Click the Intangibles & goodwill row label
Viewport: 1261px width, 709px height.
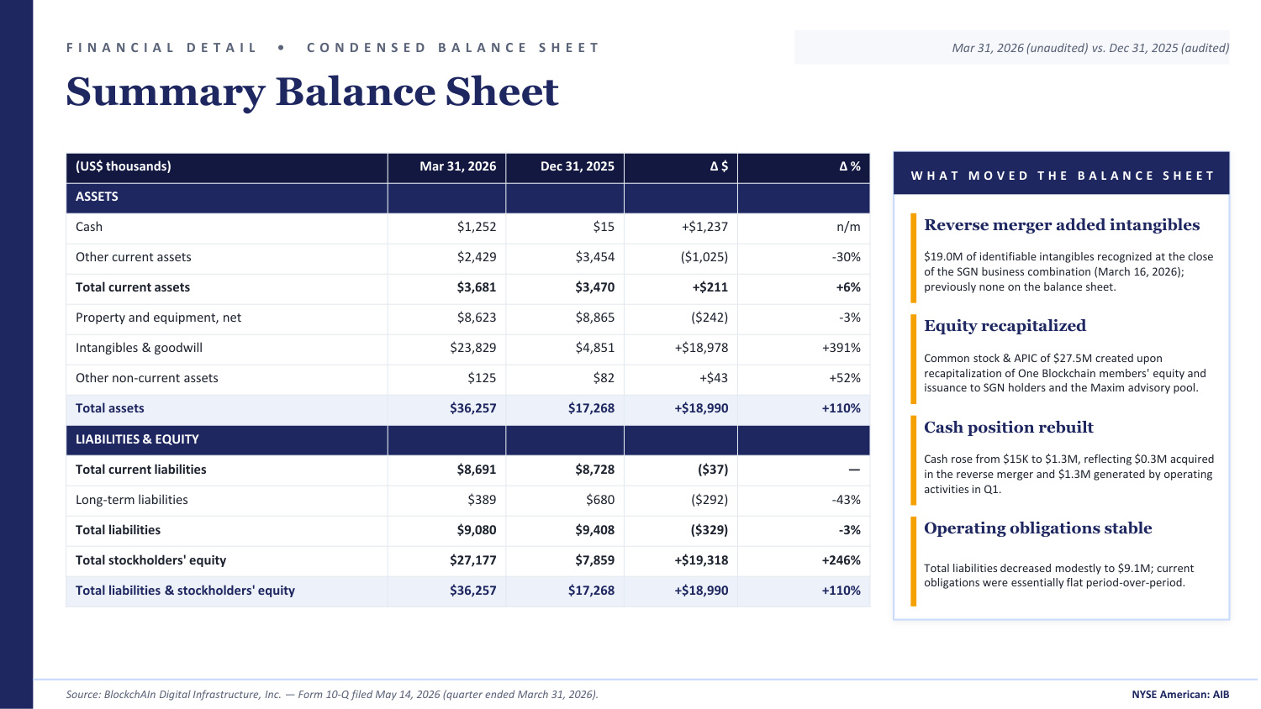click(139, 348)
